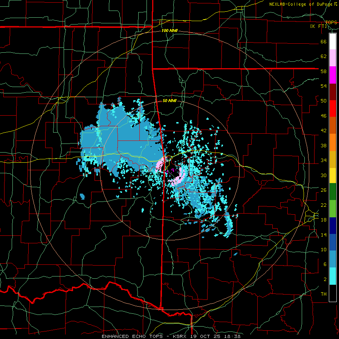The height and width of the screenshot is (339, 339).
Task: Click the 50 value in the color scale
Action: tap(324, 101)
